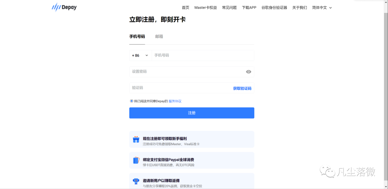Open 谷歌身份验证器 nav item
Image resolution: width=388 pixels, height=189 pixels.
tap(274, 8)
